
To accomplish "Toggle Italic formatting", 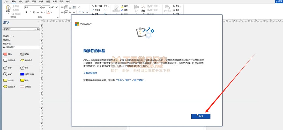I will coord(30,12).
